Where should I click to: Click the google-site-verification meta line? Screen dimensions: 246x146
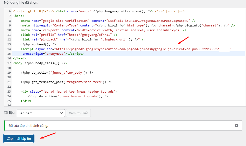tap(108, 21)
